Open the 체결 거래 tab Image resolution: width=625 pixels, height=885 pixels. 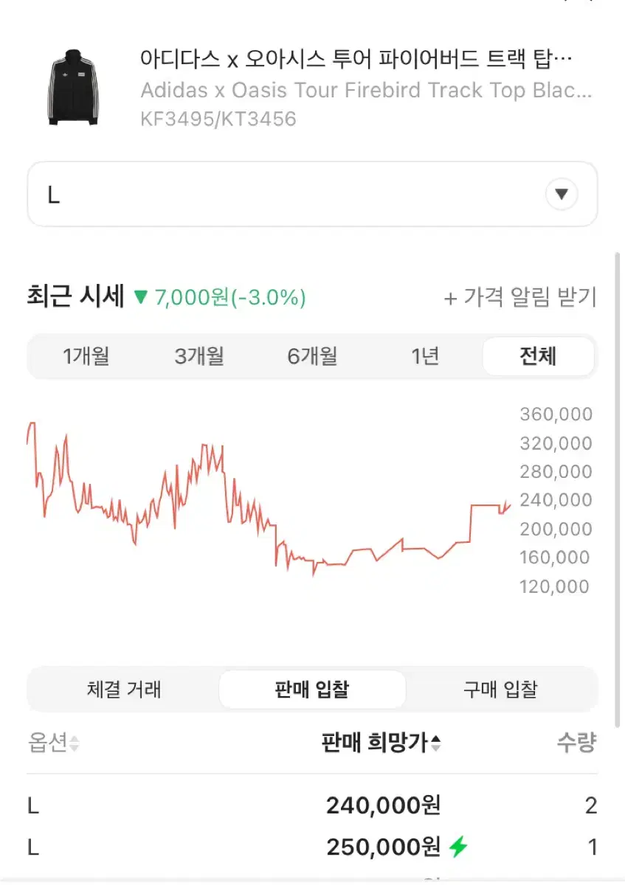pyautogui.click(x=124, y=690)
